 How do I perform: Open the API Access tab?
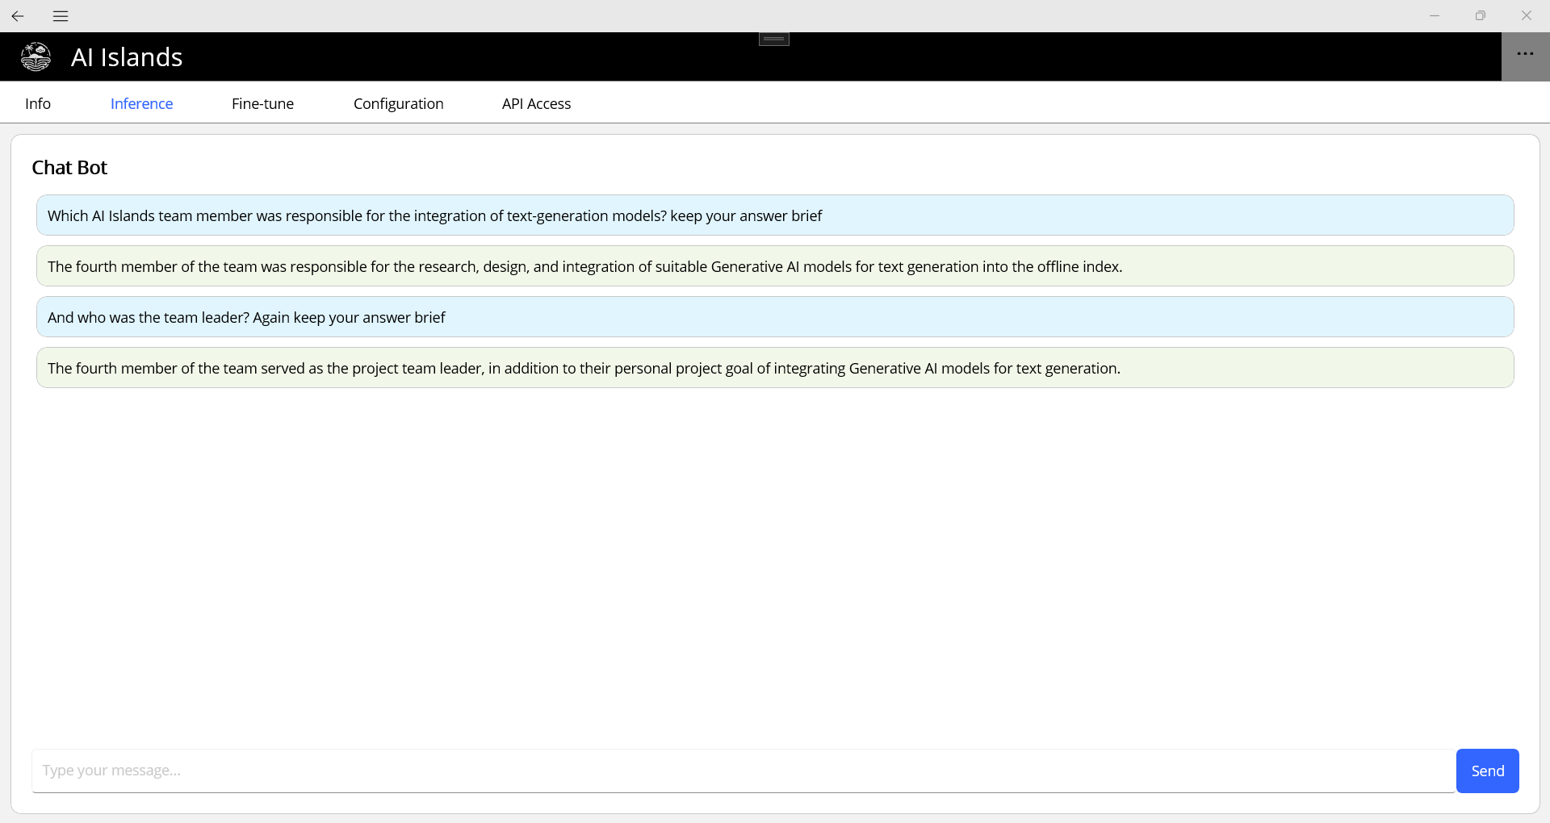tap(536, 103)
